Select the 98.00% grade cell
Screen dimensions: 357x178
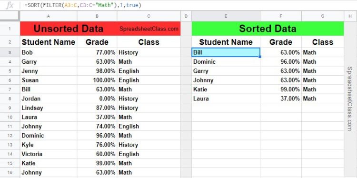(x=97, y=71)
